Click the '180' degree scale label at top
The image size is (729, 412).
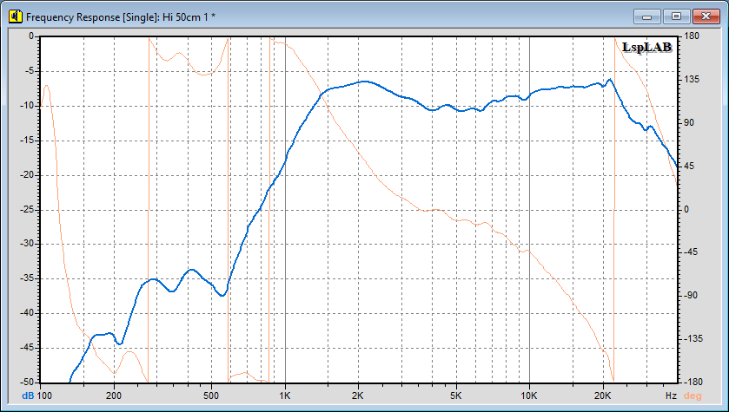693,36
